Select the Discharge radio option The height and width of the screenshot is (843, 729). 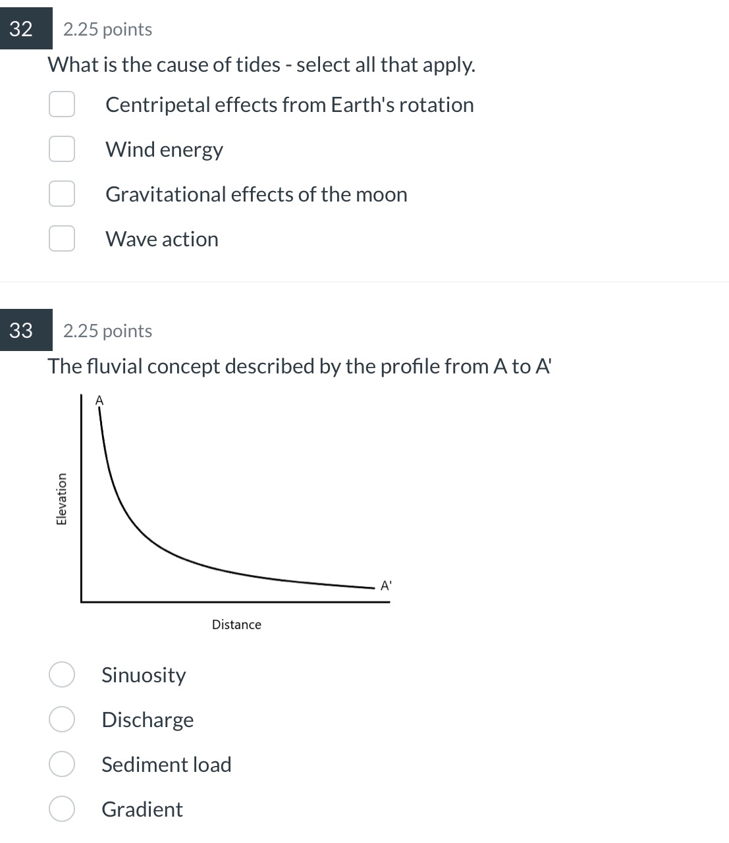coord(62,720)
